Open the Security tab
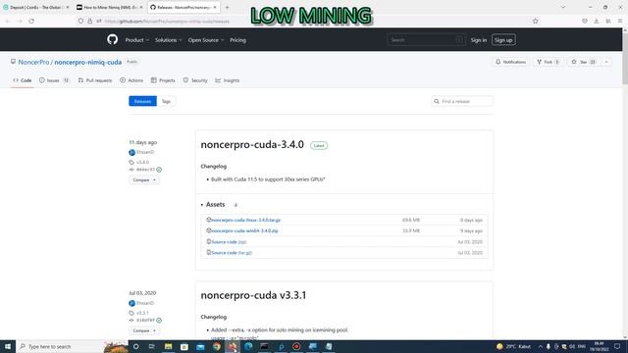This screenshot has height=353, width=628. (195, 80)
